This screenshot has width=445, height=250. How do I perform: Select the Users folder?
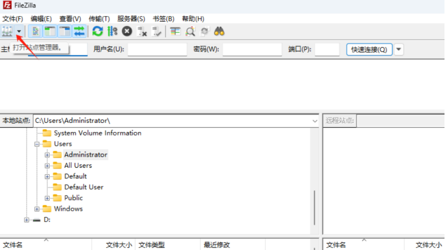coord(63,144)
